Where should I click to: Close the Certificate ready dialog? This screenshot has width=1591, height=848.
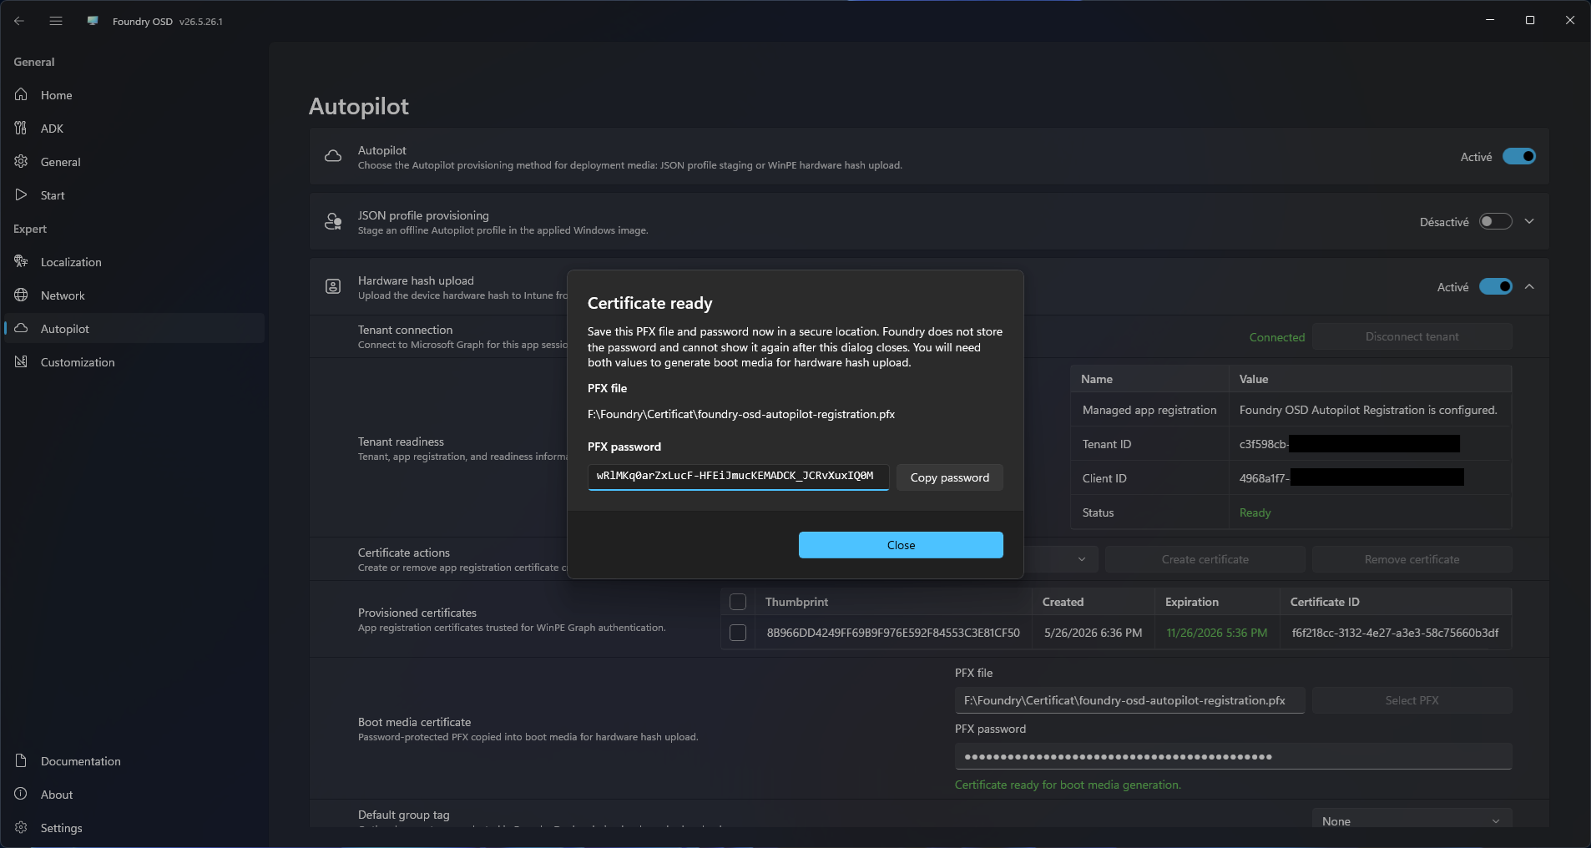point(901,545)
